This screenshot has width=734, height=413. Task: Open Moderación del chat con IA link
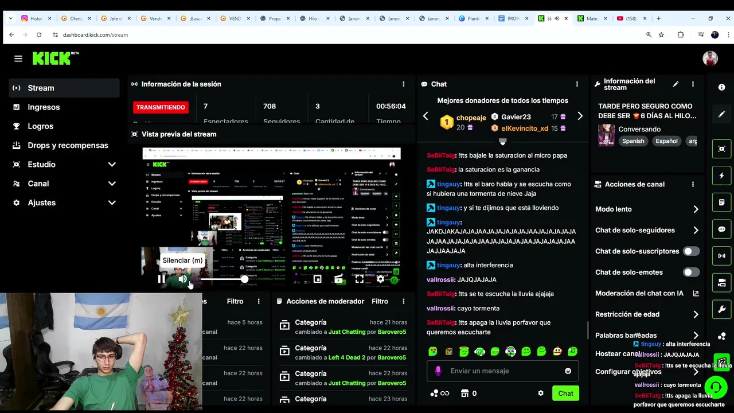(x=647, y=293)
